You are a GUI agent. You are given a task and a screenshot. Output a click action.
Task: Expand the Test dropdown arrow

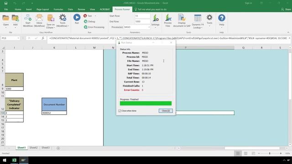point(95,16)
